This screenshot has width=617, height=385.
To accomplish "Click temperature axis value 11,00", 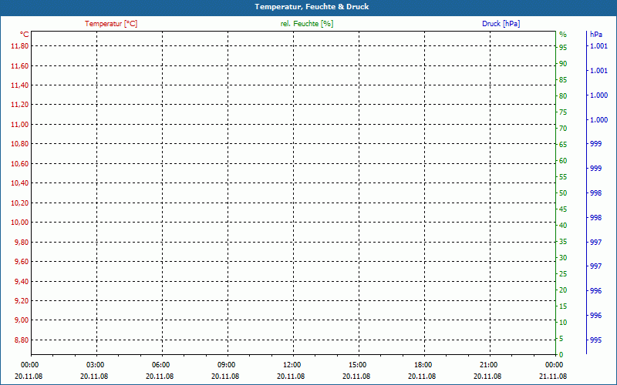I will click(20, 125).
